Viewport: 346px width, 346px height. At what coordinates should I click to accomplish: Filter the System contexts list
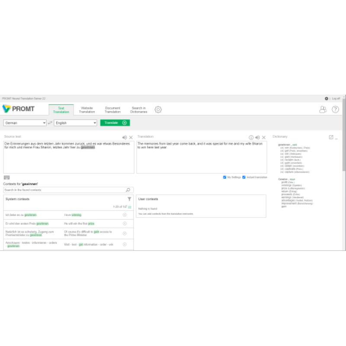pos(129,199)
